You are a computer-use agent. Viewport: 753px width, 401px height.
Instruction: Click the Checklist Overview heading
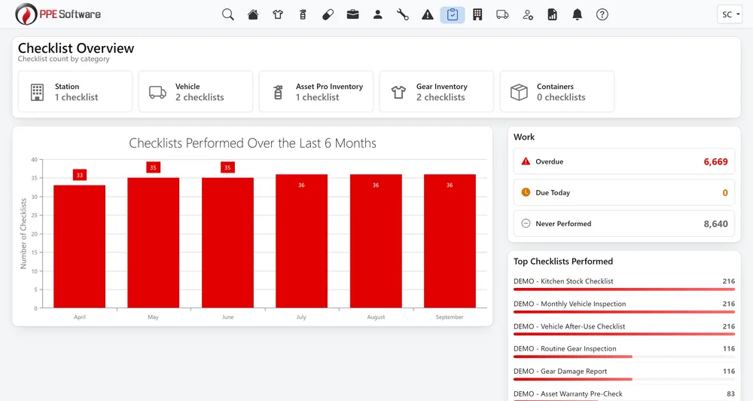[x=76, y=48]
